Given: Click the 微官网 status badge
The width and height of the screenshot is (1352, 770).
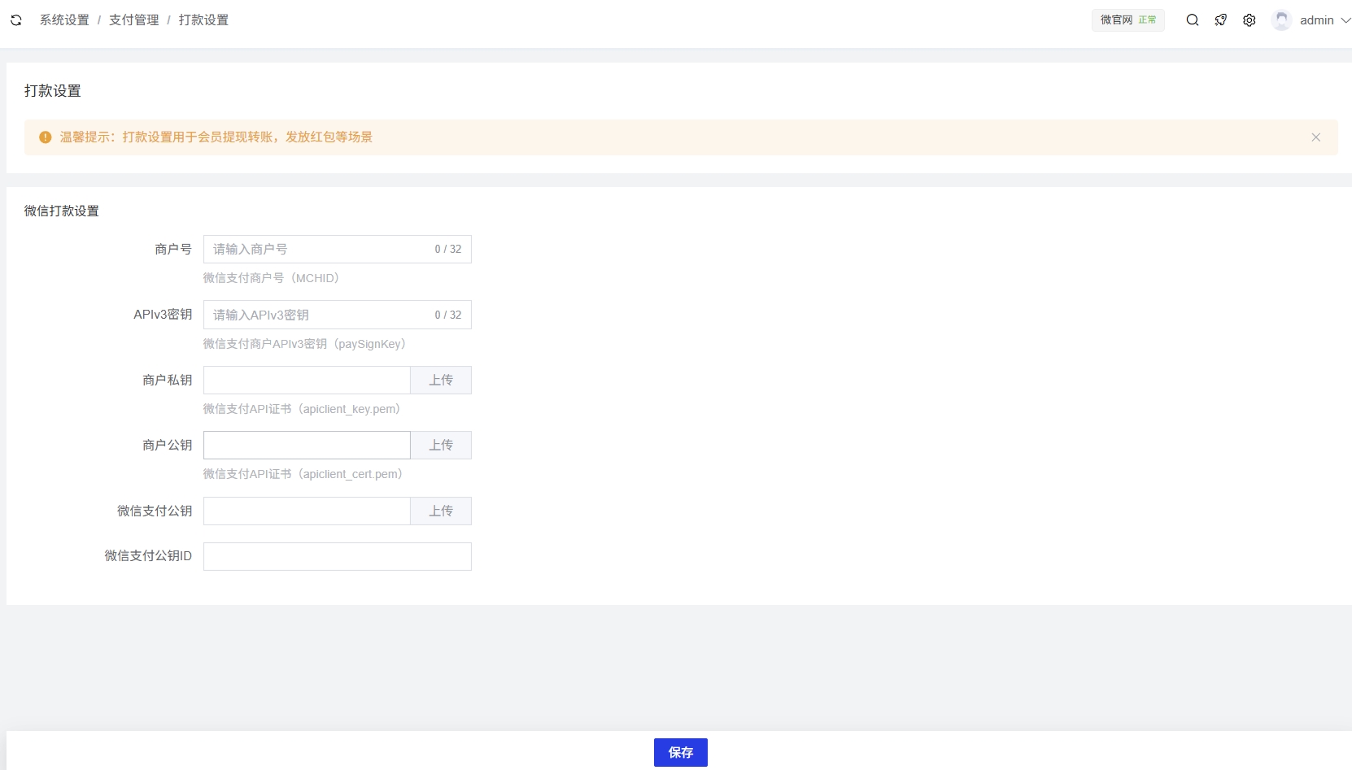Looking at the screenshot, I should coord(1127,20).
